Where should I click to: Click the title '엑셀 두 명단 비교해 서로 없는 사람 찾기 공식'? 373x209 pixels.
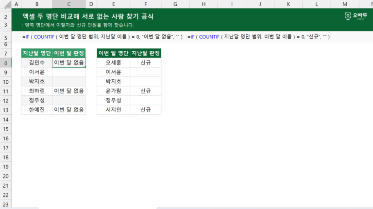(x=88, y=16)
